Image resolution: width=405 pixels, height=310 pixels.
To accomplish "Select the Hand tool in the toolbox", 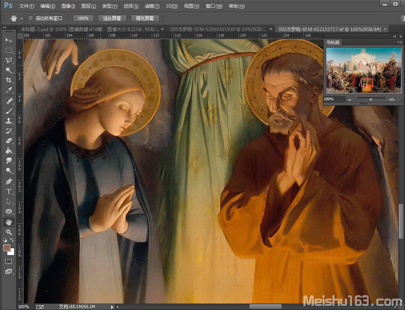I will [x=8, y=222].
